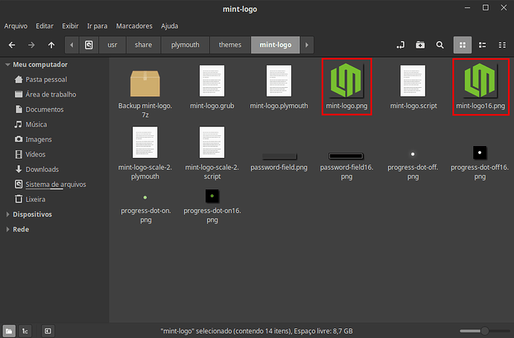Go forward with the right arrow button
514x338 pixels.
coord(31,45)
